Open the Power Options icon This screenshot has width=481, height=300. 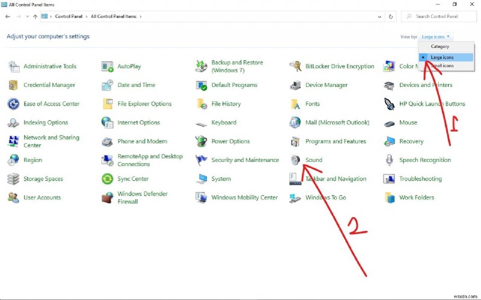[201, 141]
